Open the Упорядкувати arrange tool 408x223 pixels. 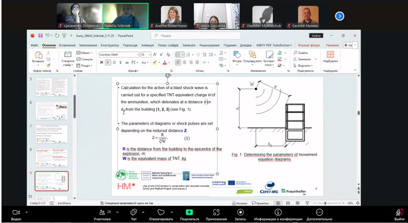(253, 56)
